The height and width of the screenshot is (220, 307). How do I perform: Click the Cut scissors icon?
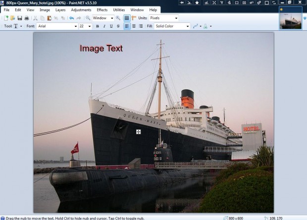click(35, 18)
